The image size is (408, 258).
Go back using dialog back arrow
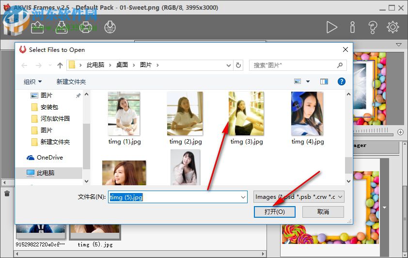coord(24,65)
